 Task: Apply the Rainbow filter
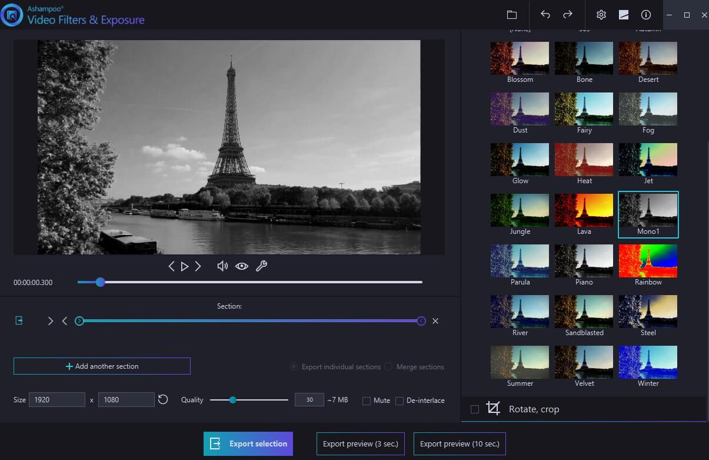[x=648, y=260]
